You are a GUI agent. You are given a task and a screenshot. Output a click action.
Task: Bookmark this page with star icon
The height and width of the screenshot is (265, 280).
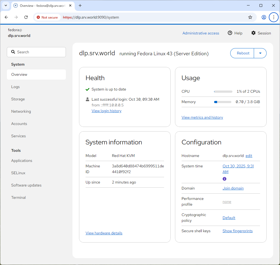tap(250, 17)
